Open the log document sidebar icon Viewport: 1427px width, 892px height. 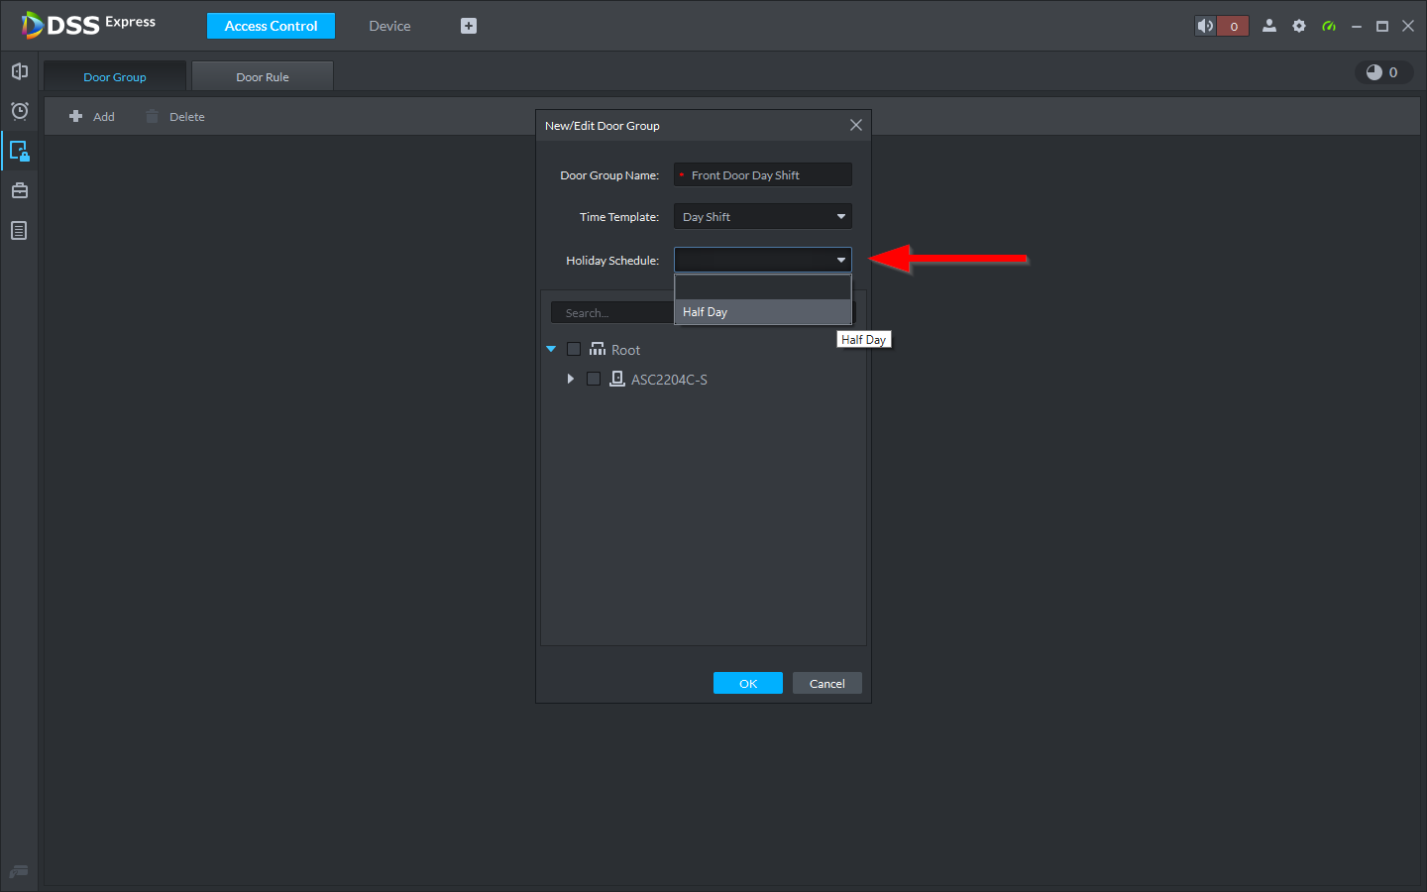(x=19, y=231)
